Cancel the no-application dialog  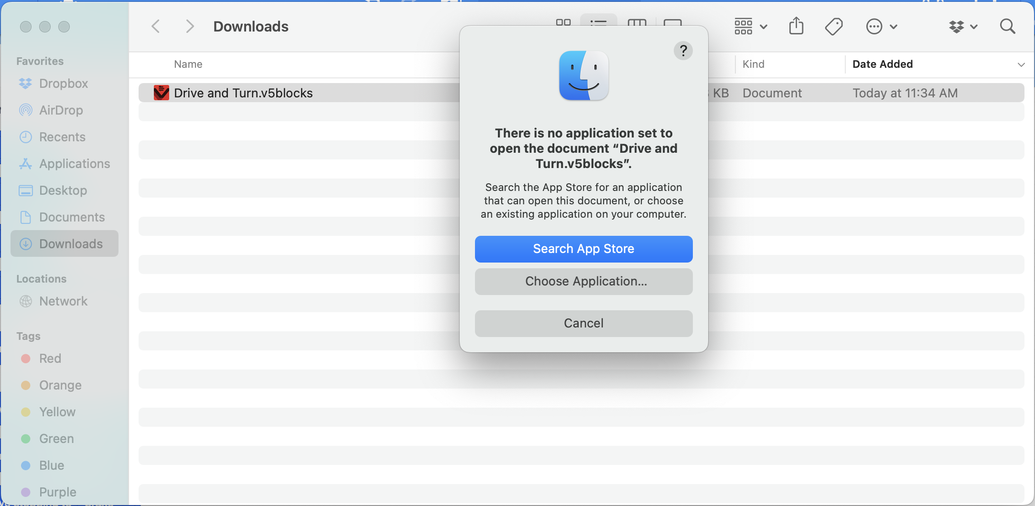(x=583, y=324)
